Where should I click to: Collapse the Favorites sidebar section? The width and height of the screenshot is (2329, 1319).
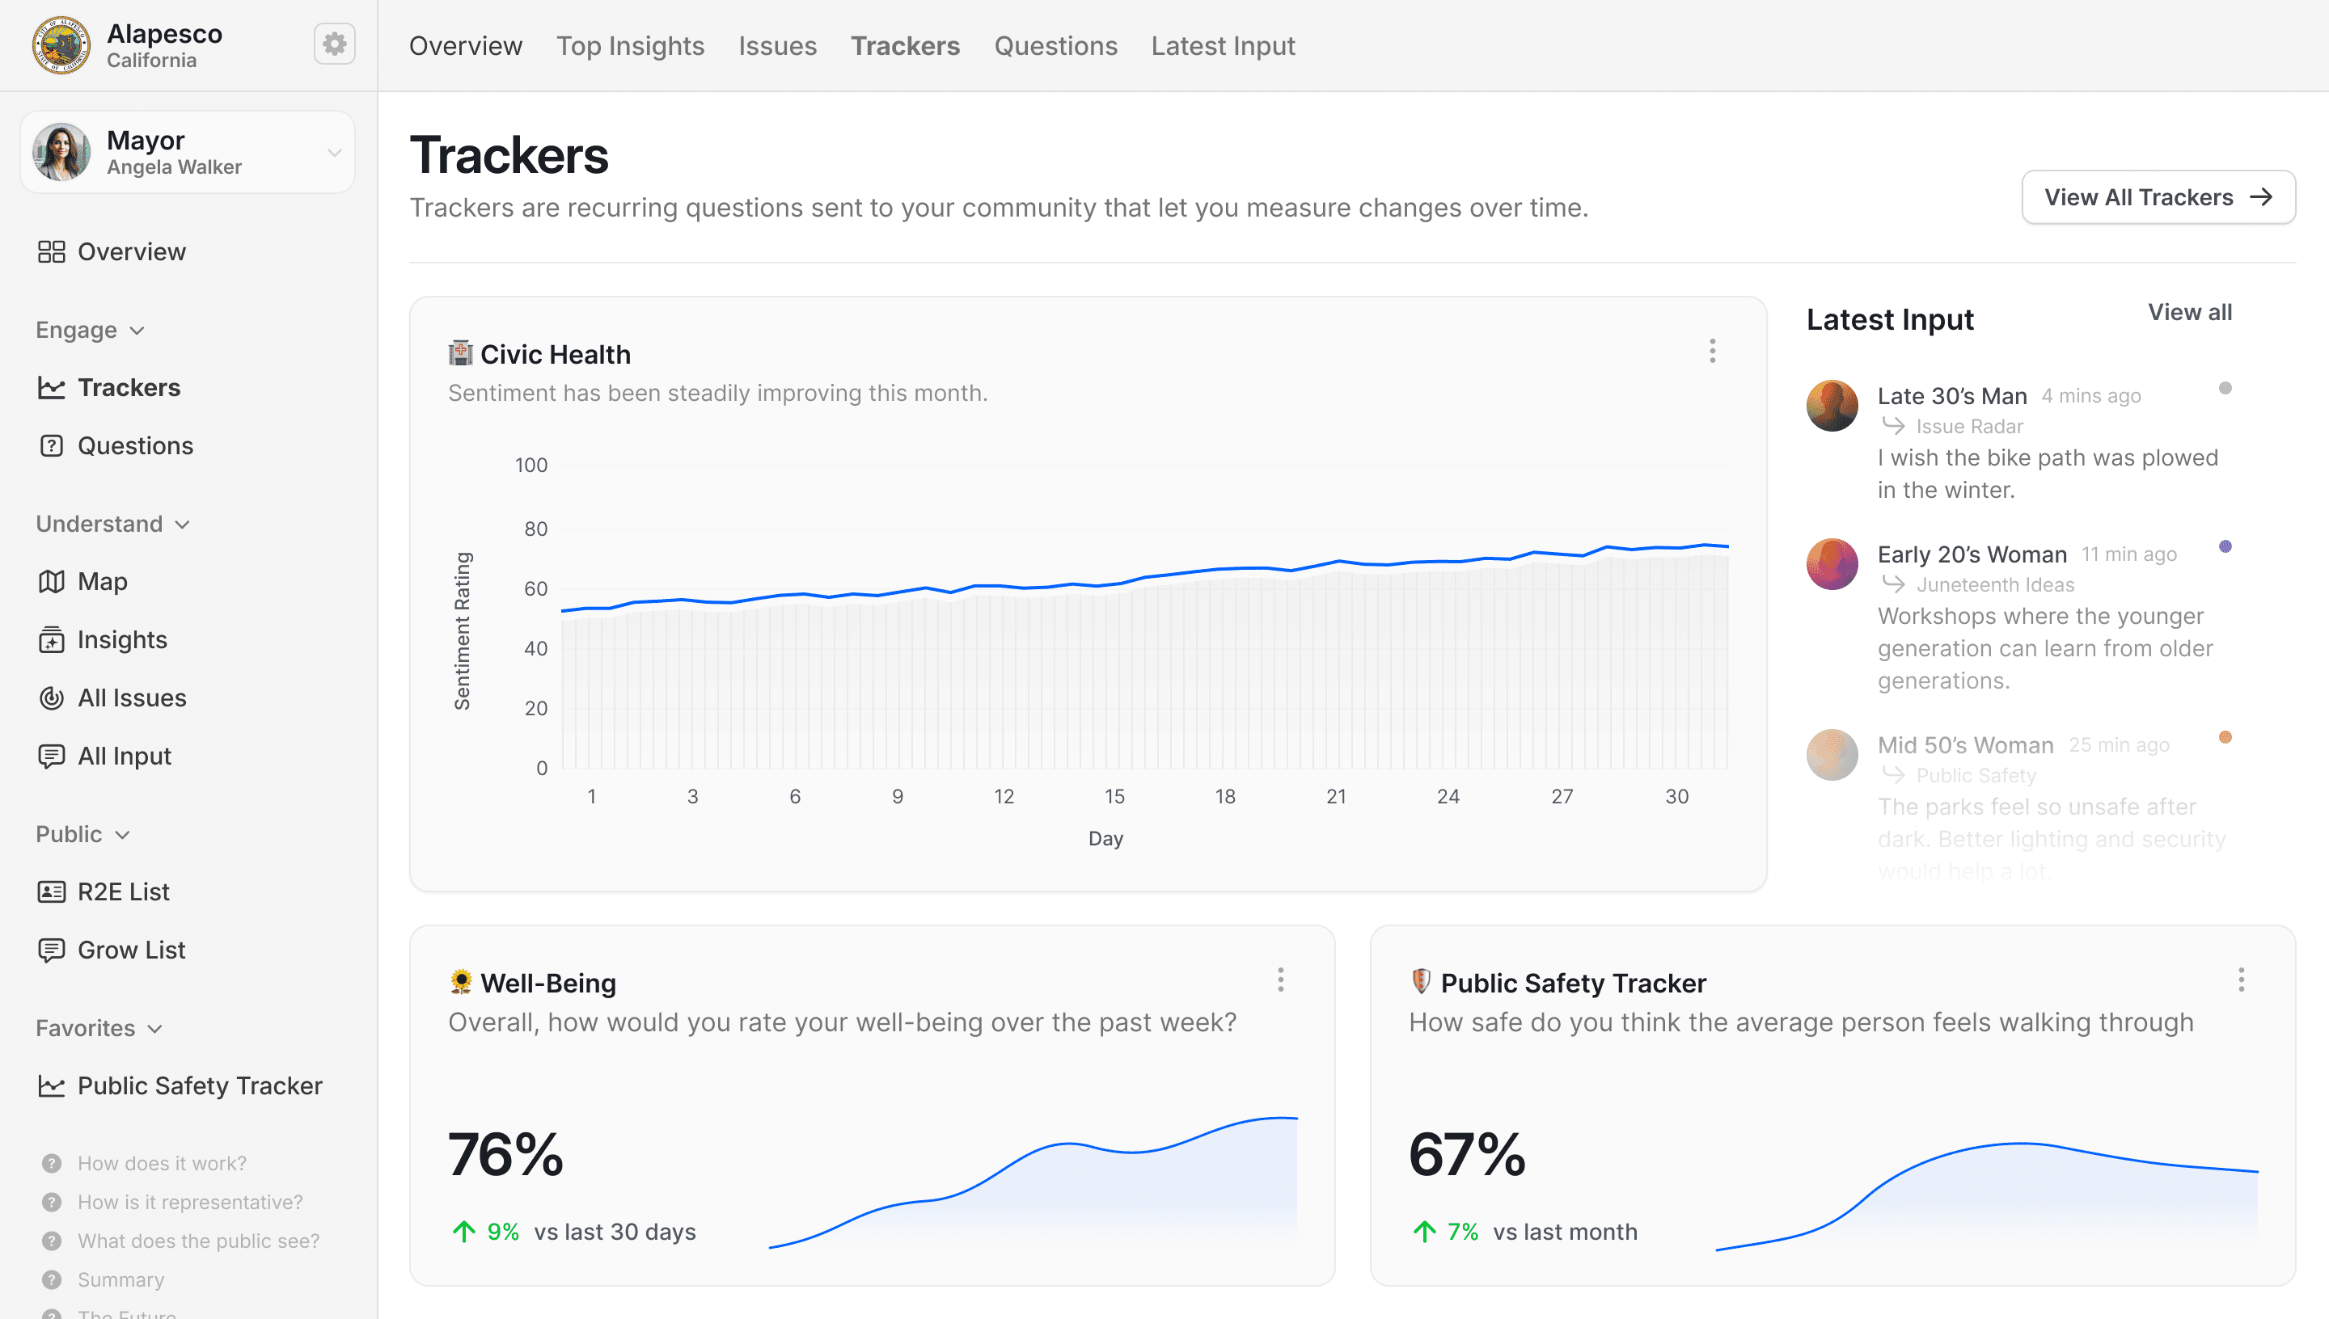(x=155, y=1029)
